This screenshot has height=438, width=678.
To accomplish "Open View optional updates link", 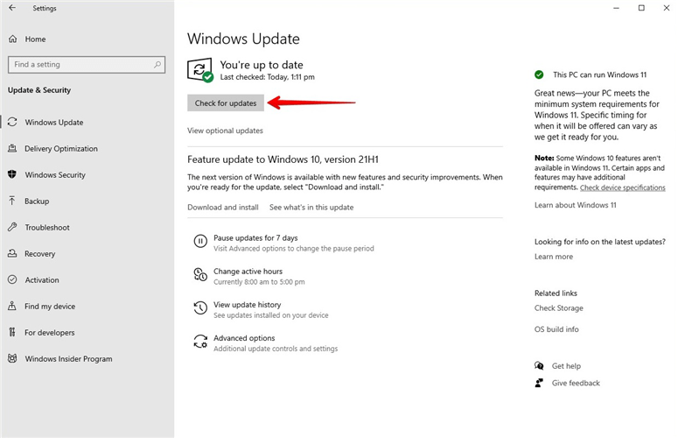I will (x=225, y=131).
